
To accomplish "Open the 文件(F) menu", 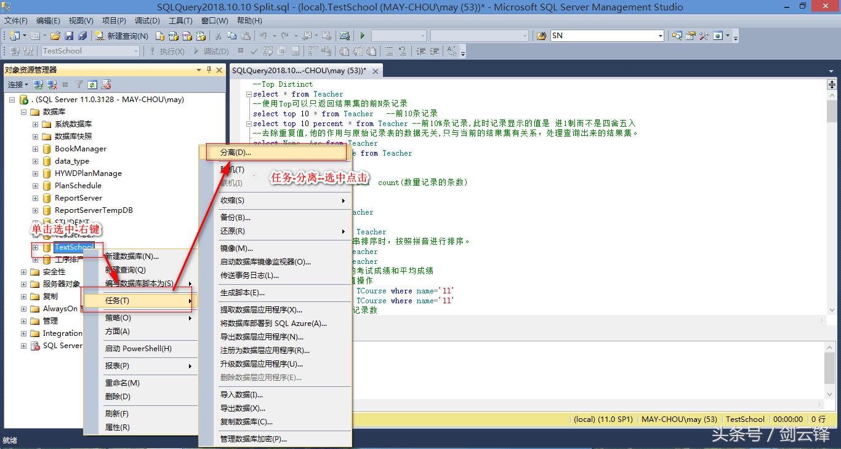I will coord(14,20).
